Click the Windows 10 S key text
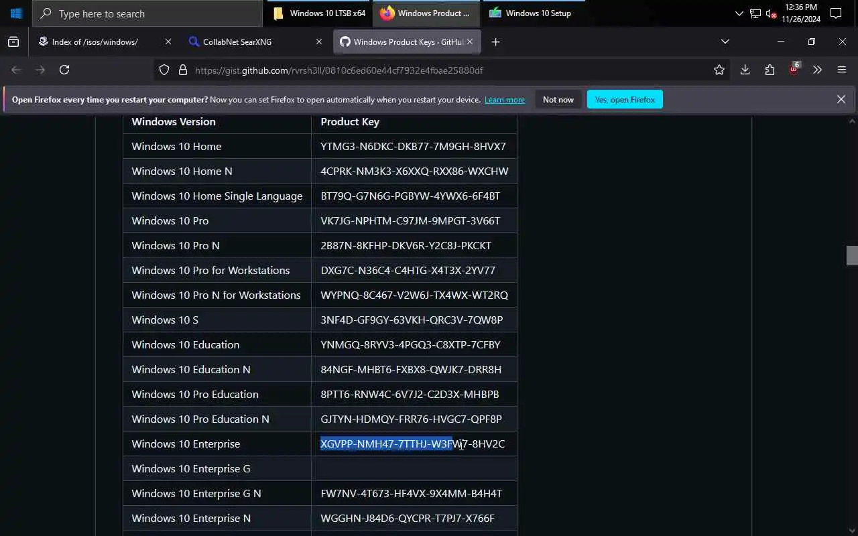858x536 pixels. [x=412, y=320]
